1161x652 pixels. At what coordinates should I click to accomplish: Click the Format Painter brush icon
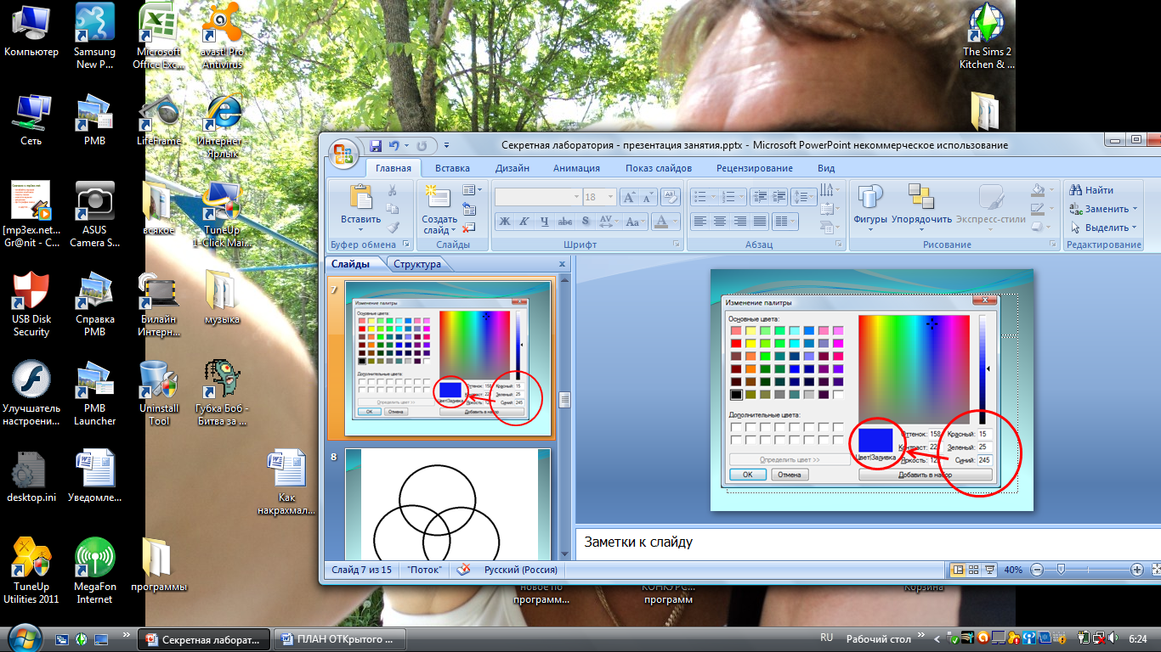[x=392, y=227]
